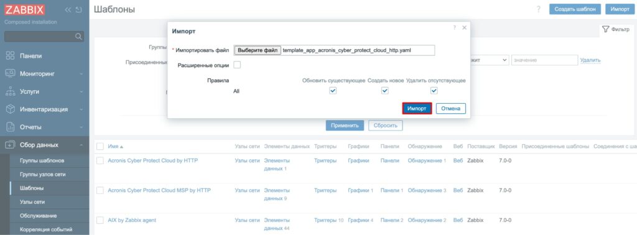Click the Услуги hierarchy icon

[x=10, y=92]
